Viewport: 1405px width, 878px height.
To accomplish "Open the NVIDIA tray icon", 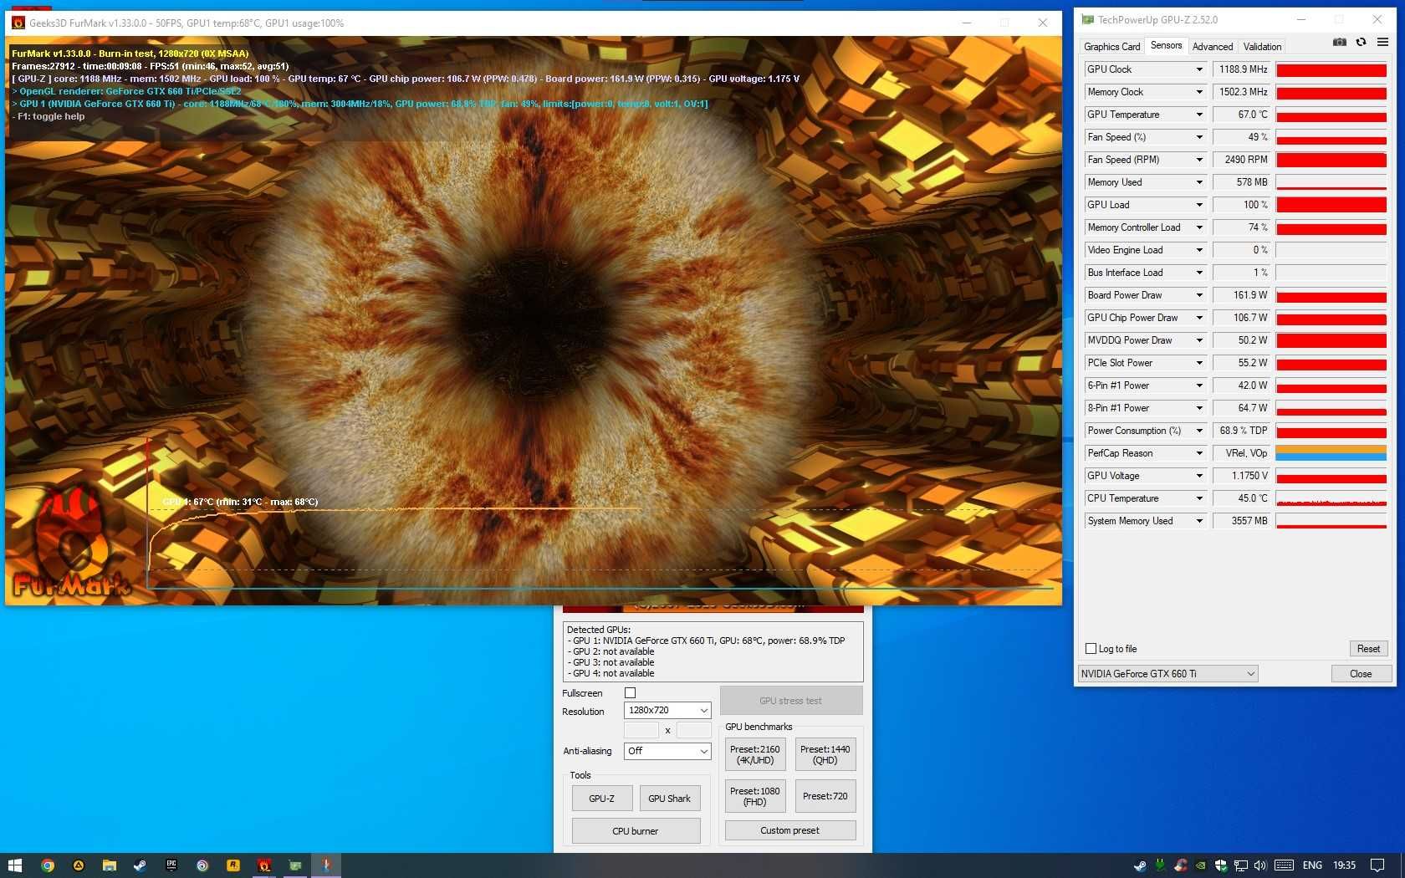I will 1201,865.
